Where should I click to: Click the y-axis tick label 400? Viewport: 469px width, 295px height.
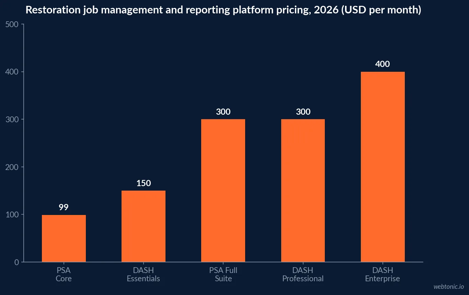(12, 72)
